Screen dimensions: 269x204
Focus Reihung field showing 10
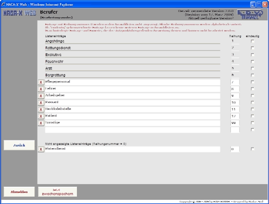coord(235,102)
